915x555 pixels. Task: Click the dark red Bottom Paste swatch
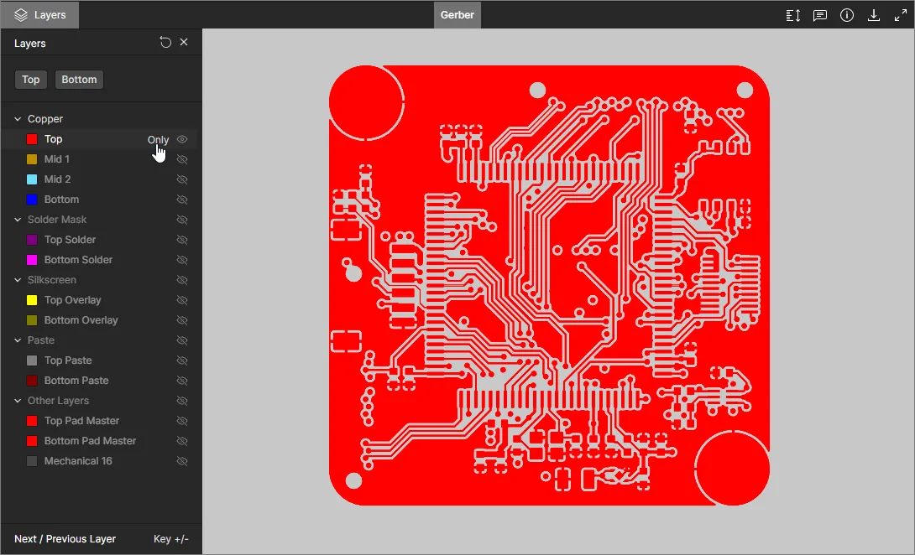point(32,381)
